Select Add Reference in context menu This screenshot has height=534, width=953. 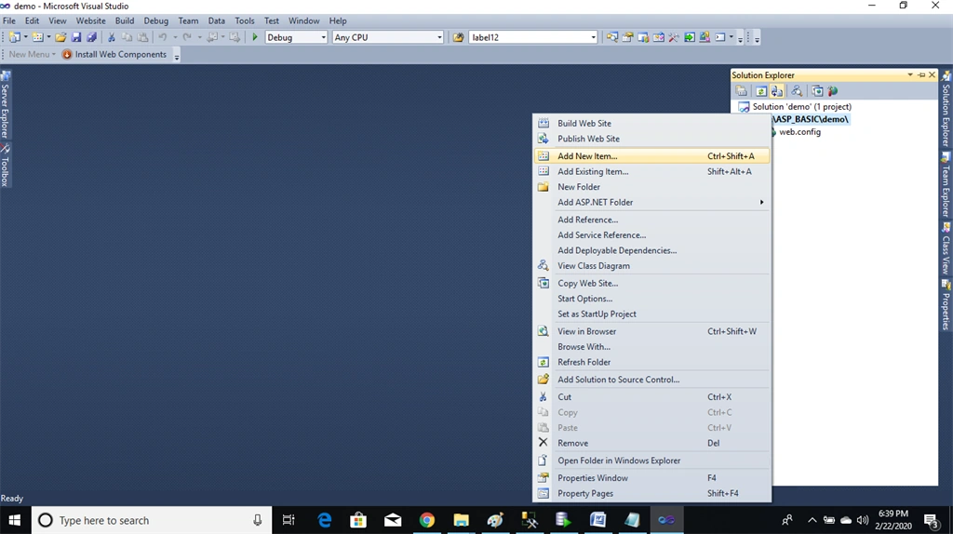click(x=651, y=220)
